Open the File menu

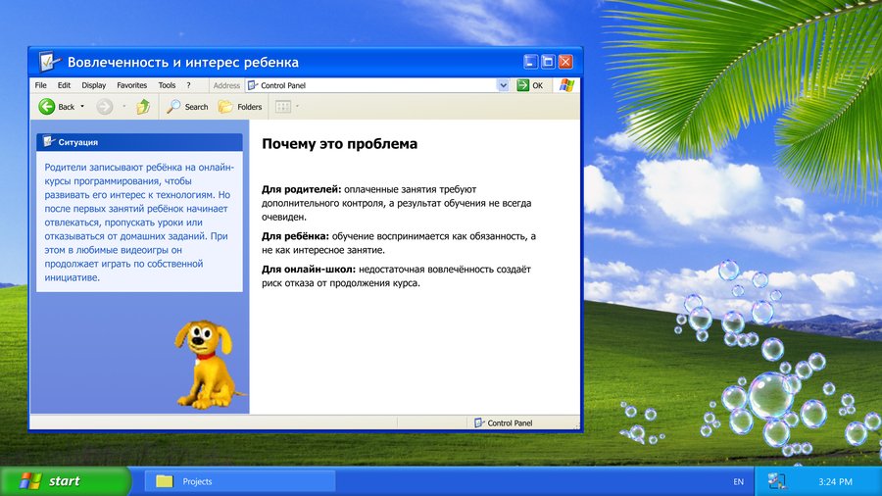click(41, 85)
